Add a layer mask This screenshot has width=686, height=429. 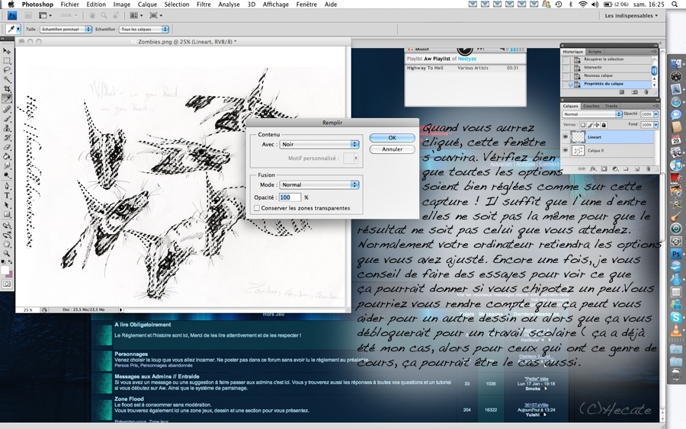pos(604,169)
